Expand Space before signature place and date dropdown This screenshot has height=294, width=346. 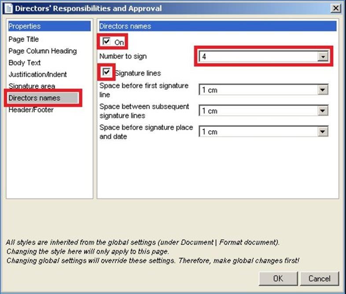pyautogui.click(x=323, y=132)
